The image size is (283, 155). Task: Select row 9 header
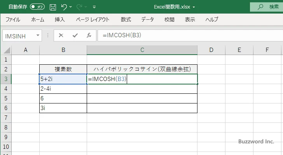tap(6, 137)
